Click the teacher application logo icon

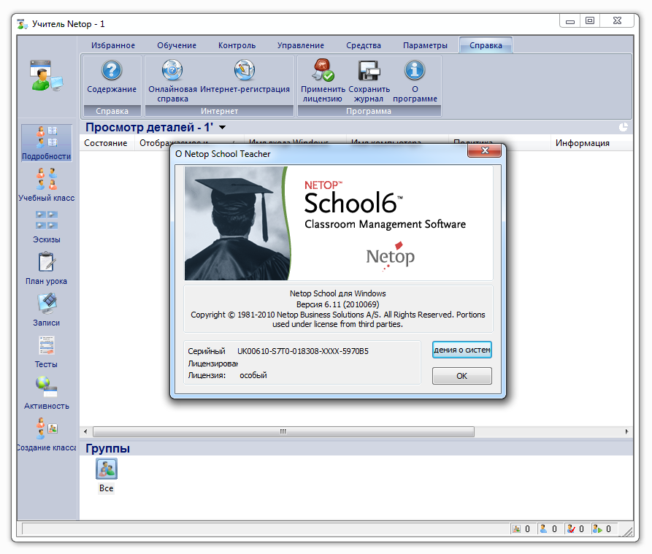46,76
